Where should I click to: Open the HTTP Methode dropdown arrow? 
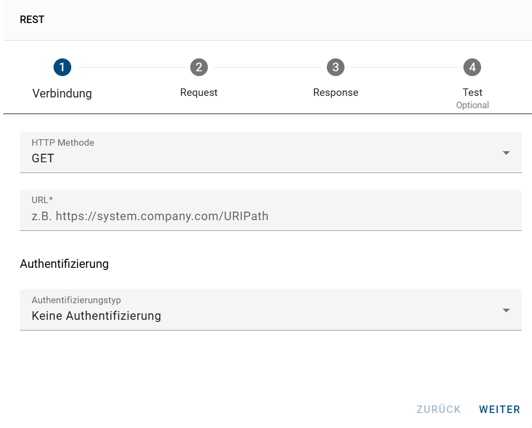[506, 153]
